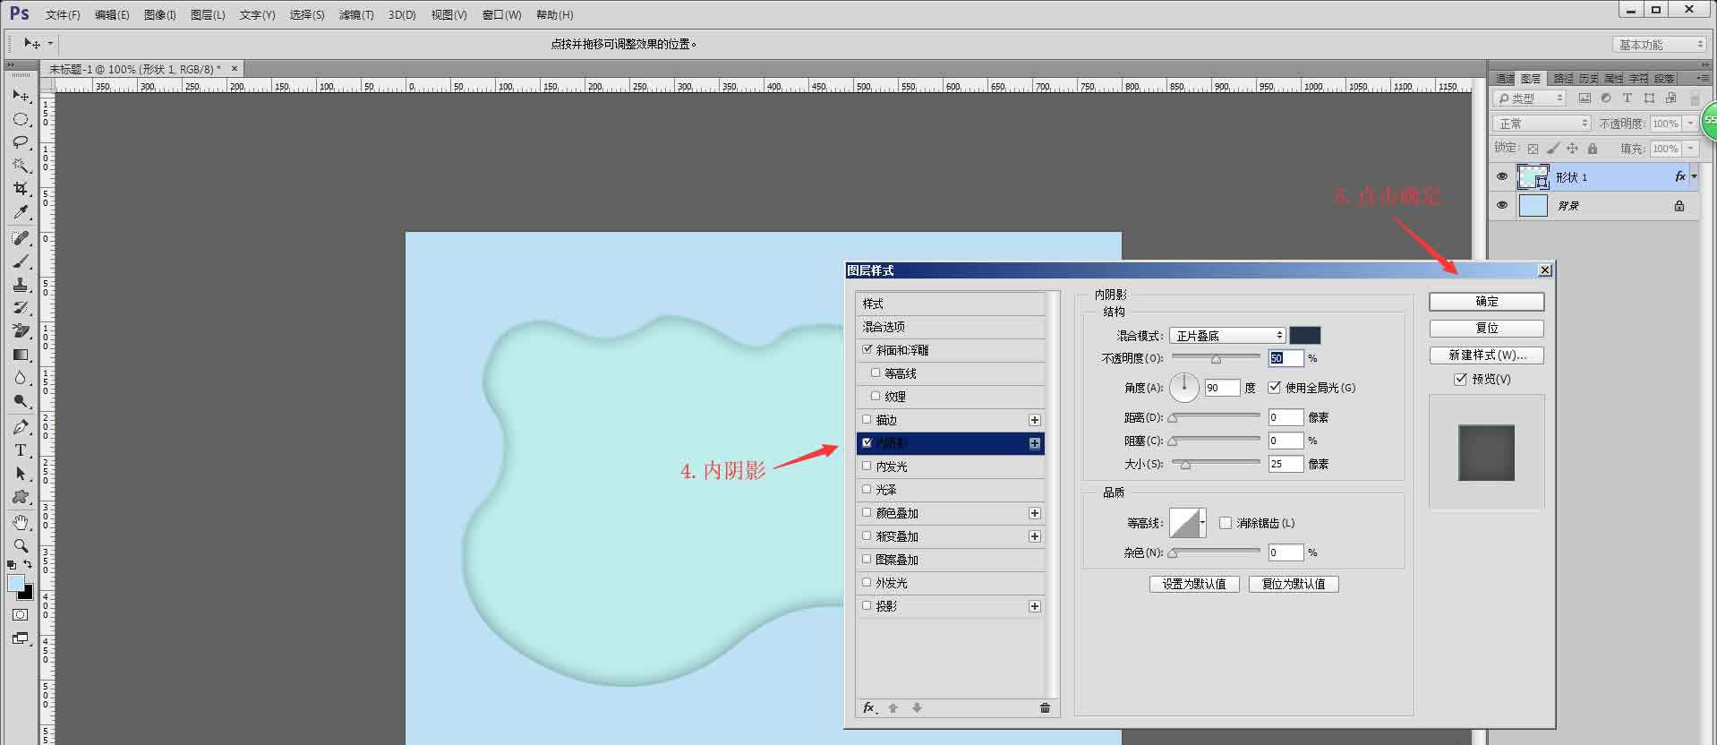Select the Clone Stamp tool
The image size is (1717, 745).
(x=21, y=285)
